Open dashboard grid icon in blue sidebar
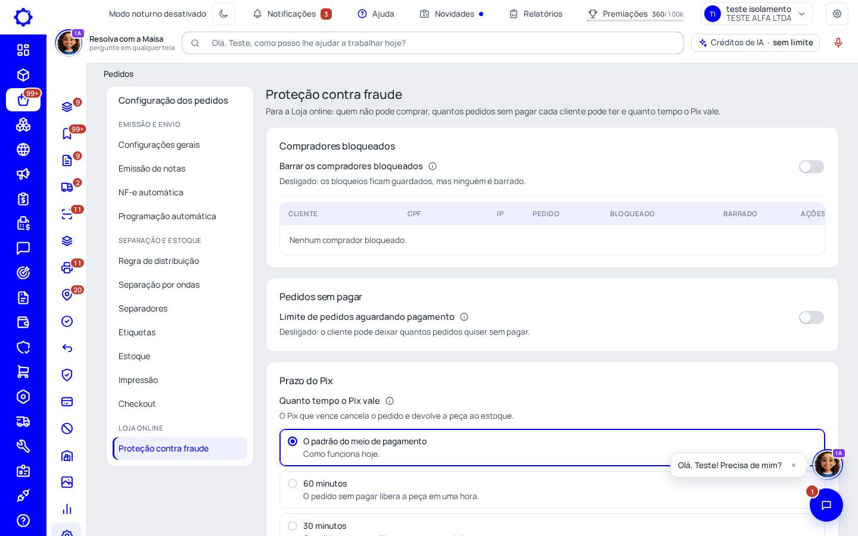Screen dimensions: 858x536 [x=23, y=50]
